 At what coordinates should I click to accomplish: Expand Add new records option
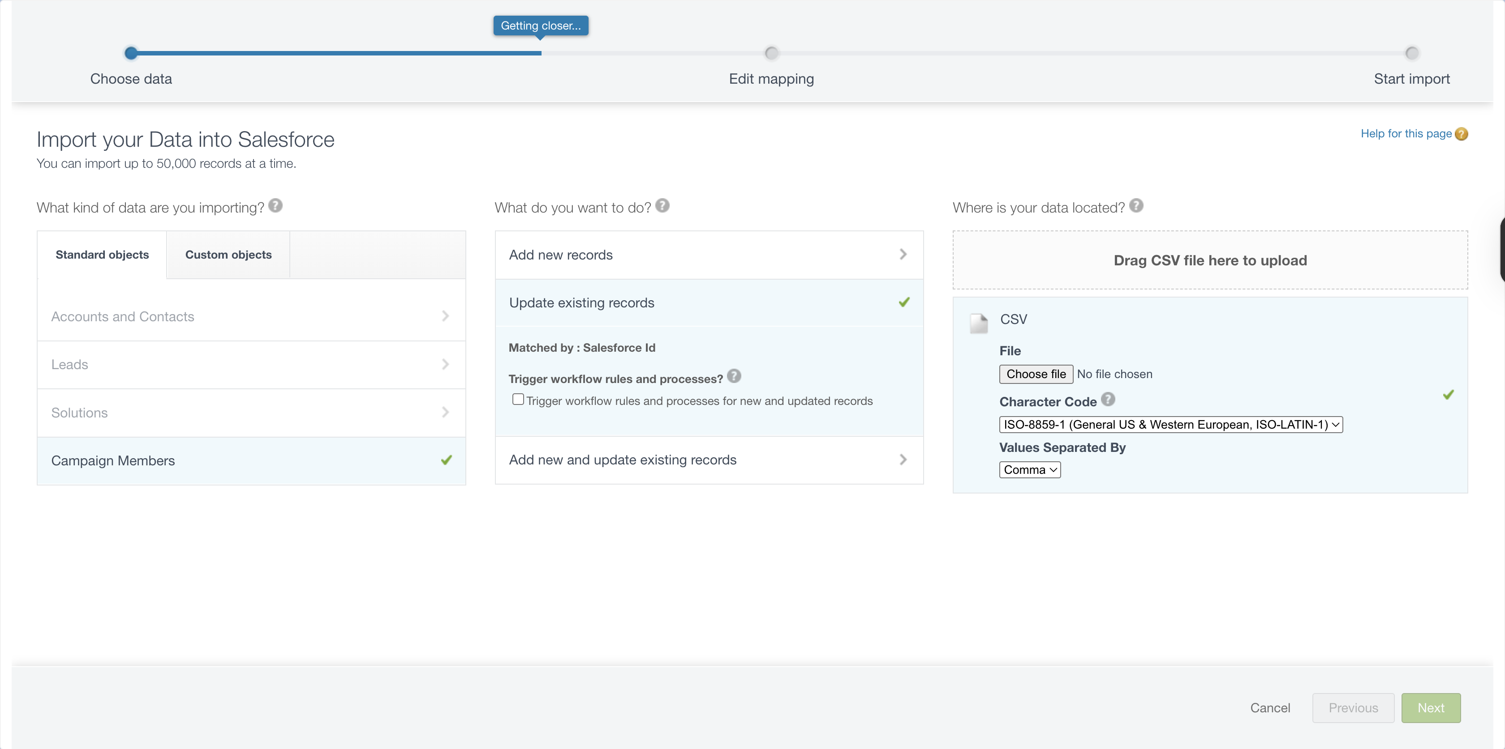tap(709, 255)
